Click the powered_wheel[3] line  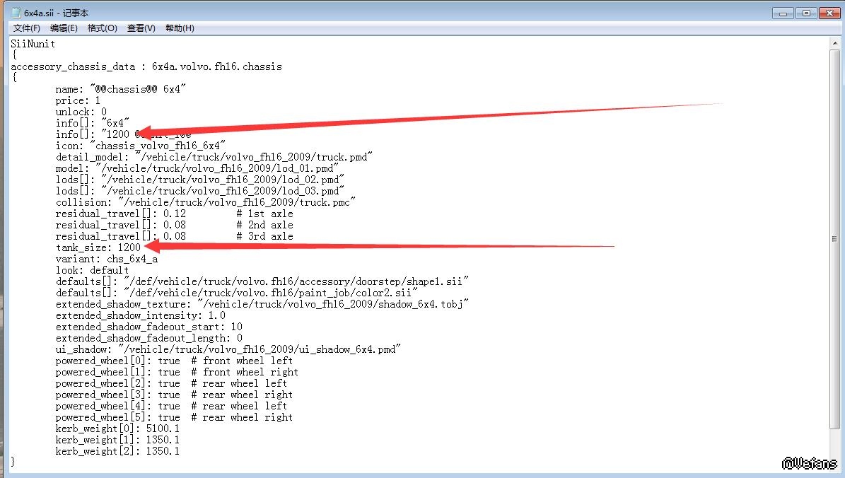[174, 395]
